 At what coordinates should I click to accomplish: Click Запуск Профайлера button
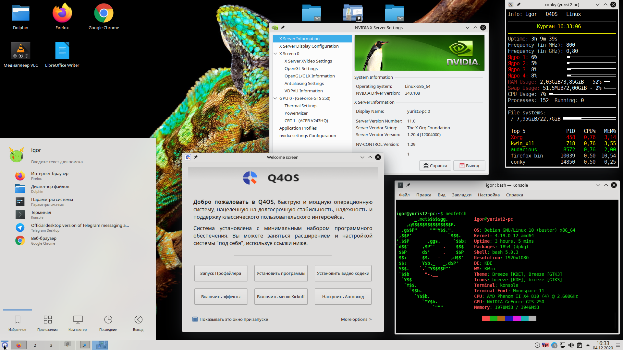(x=221, y=273)
